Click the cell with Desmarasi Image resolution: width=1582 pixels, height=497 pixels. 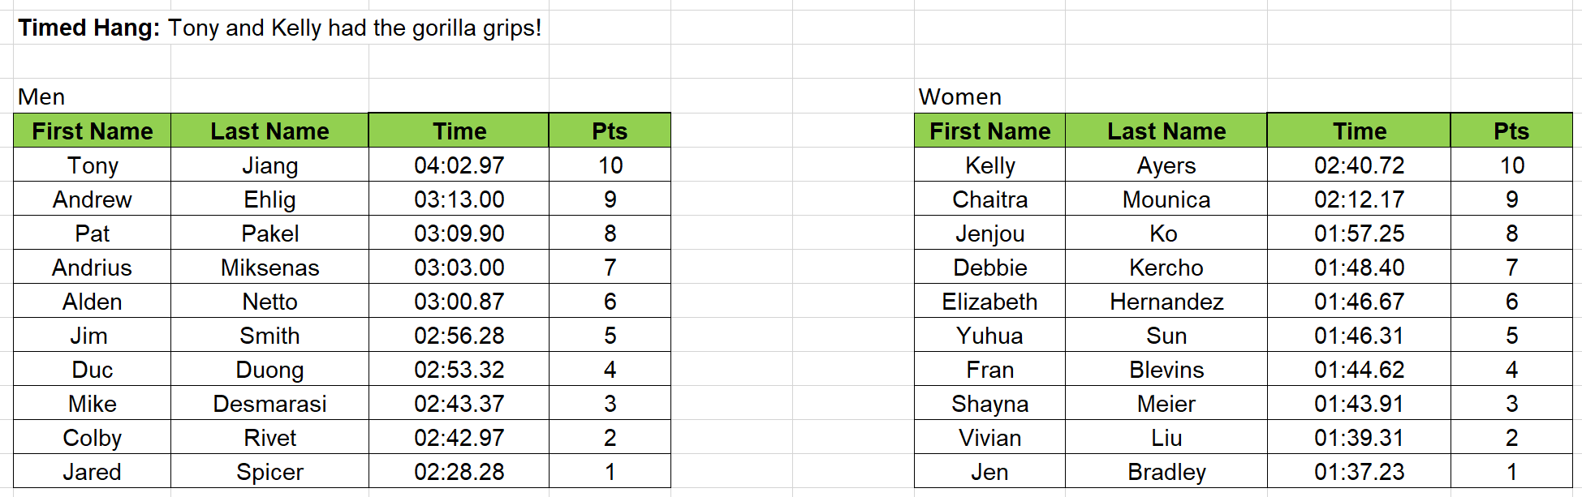[x=269, y=403]
